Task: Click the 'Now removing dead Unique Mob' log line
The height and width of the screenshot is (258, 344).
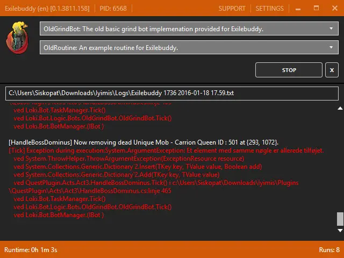Action: tap(144, 142)
